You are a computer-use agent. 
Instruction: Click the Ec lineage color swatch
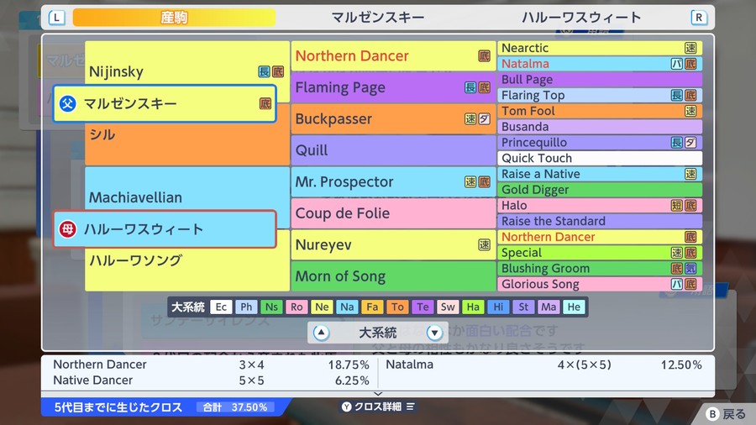pyautogui.click(x=221, y=307)
